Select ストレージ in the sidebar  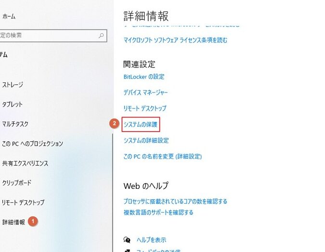click(13, 85)
